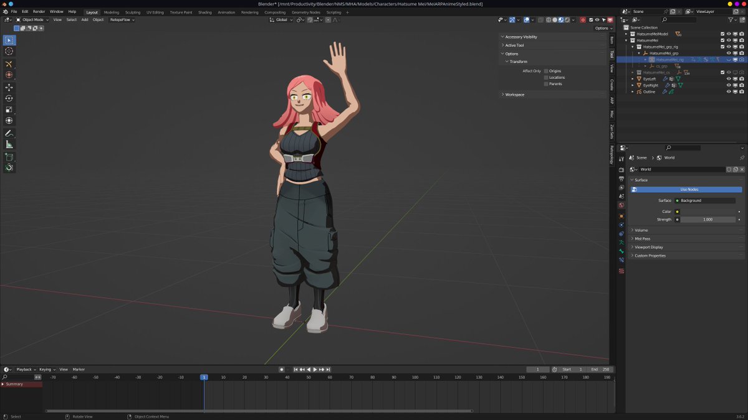
Task: Open the Texture properties tab icon
Action: pos(621,271)
